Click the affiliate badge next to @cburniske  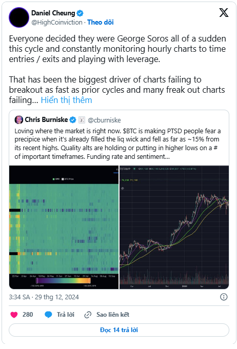[82, 120]
